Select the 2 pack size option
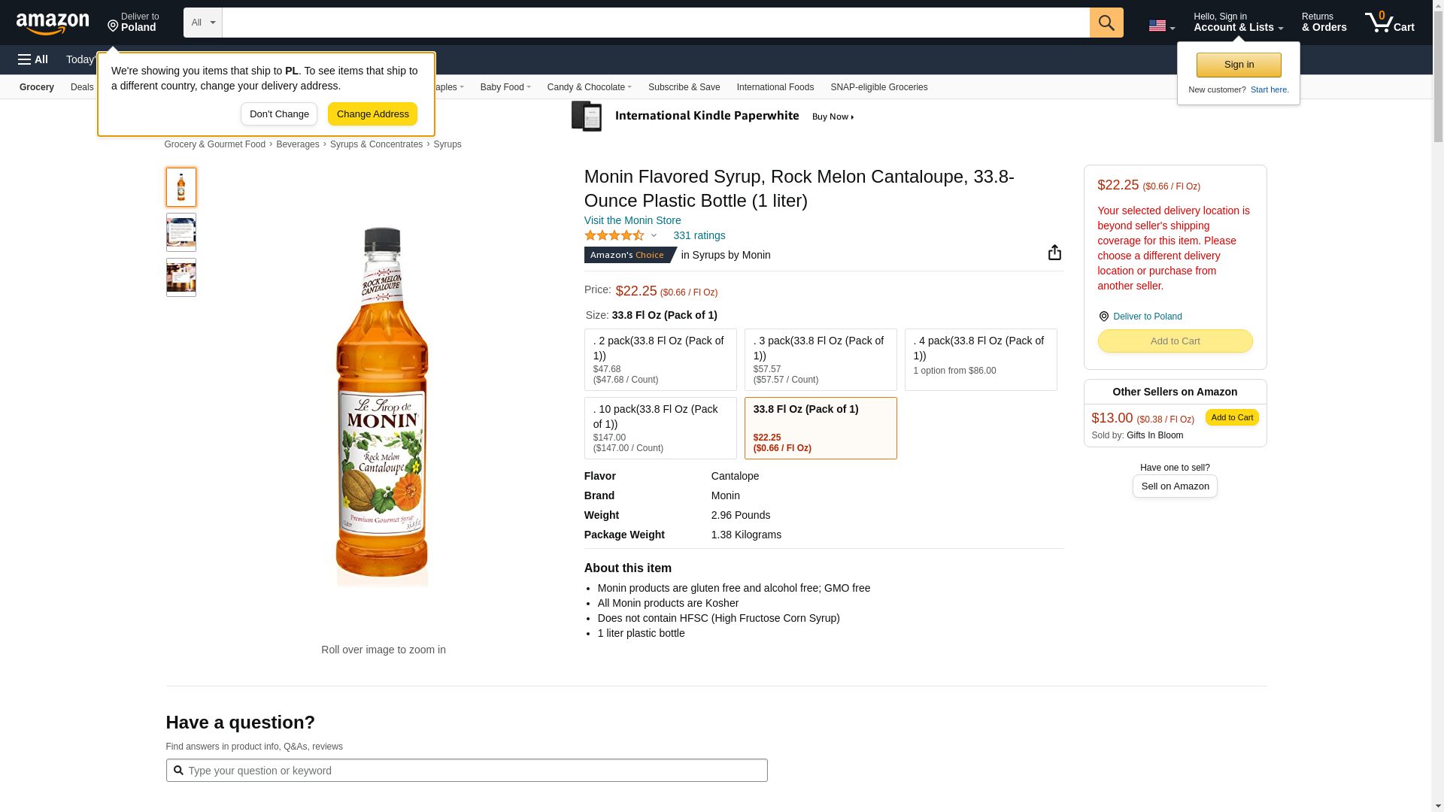 (660, 359)
